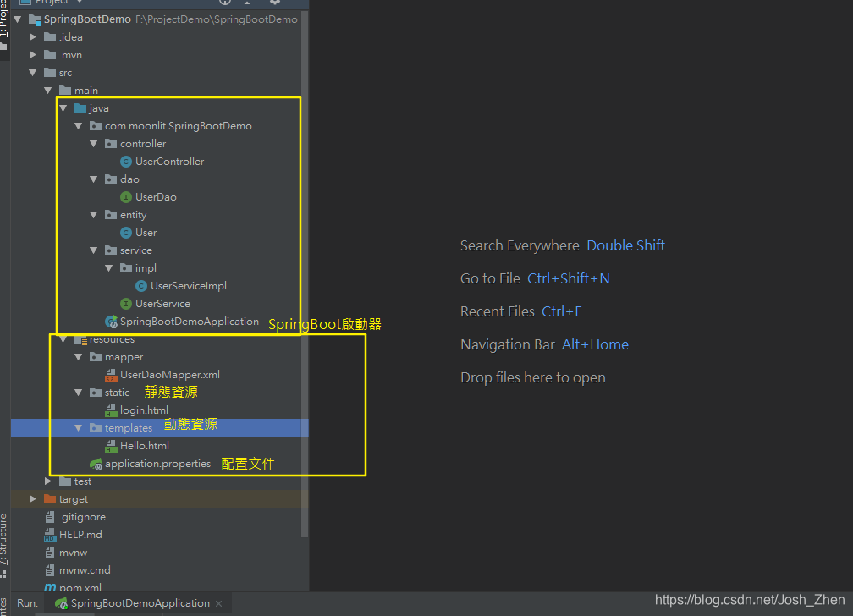Viewport: 853px width, 616px height.
Task: Click the UserDao interface icon
Action: 125,197
